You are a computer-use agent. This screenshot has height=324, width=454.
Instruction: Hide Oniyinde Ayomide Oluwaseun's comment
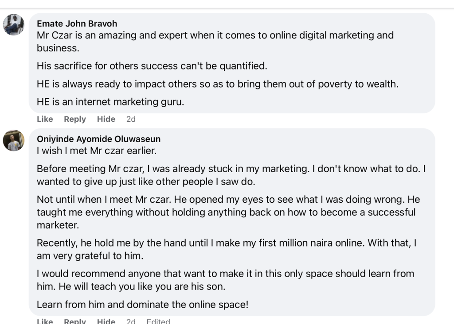point(106,321)
